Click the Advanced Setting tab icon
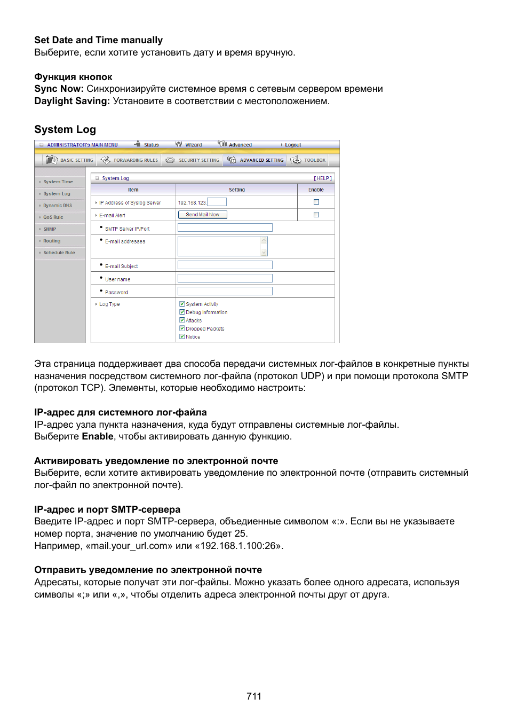Image resolution: width=509 pixels, height=722 pixels. (x=232, y=160)
